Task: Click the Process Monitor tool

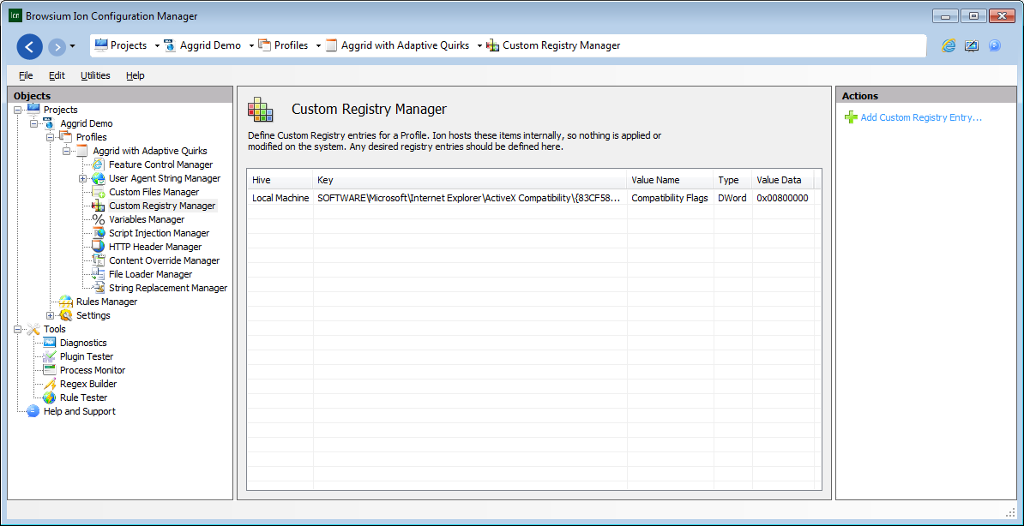Action: [x=92, y=370]
